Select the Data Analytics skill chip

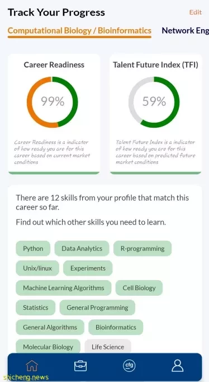82,249
